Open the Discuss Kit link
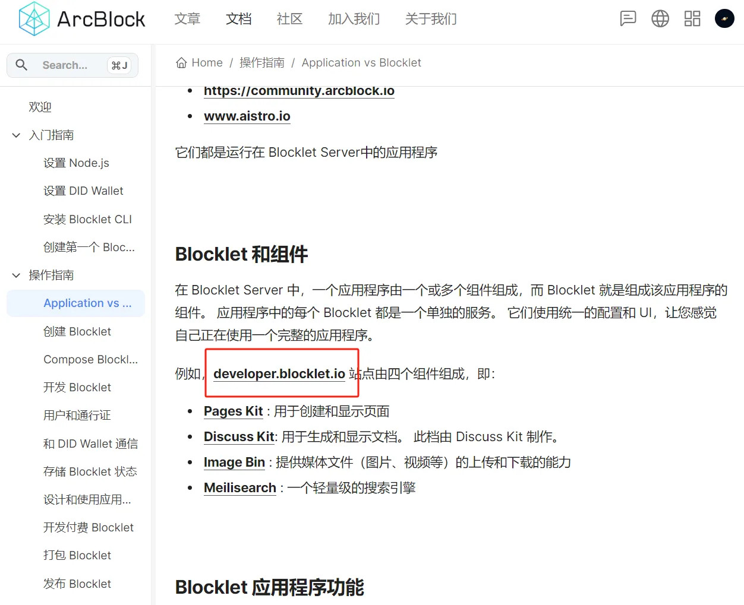744x605 pixels. coord(239,437)
